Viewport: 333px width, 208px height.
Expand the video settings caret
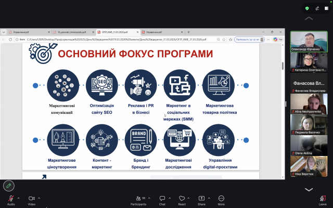pyautogui.click(x=39, y=198)
